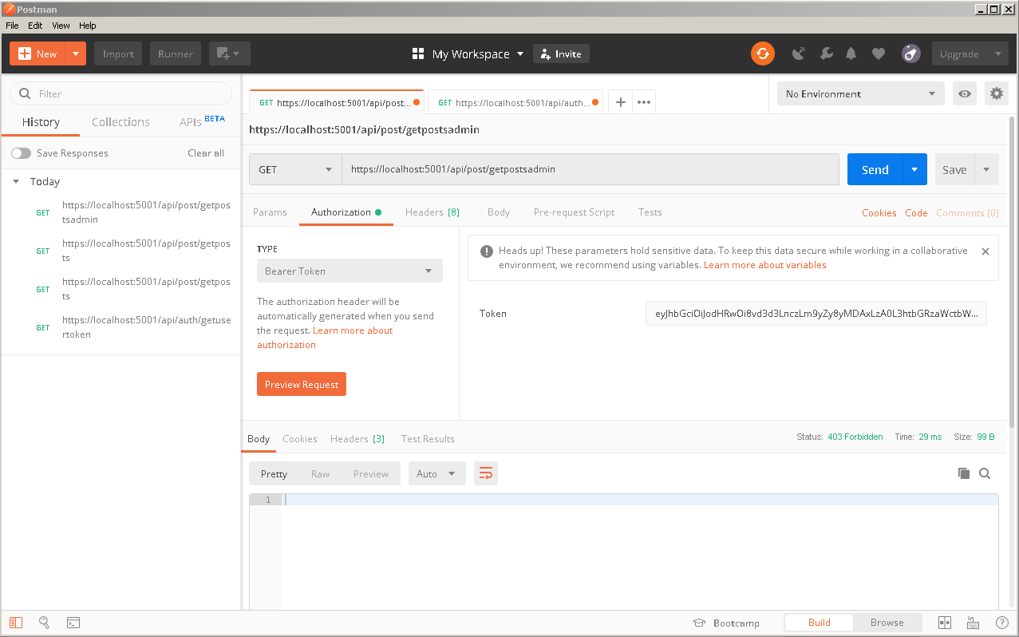Screen dimensions: 1019x637
Task: Open the user avatar menu
Action: pyautogui.click(x=910, y=53)
